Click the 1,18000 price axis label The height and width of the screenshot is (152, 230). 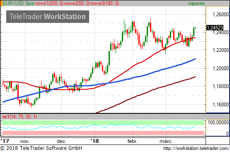(220, 86)
